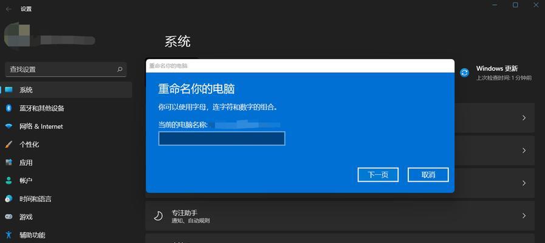Expand chevron of third settings row
The width and height of the screenshot is (545, 243).
(524, 183)
